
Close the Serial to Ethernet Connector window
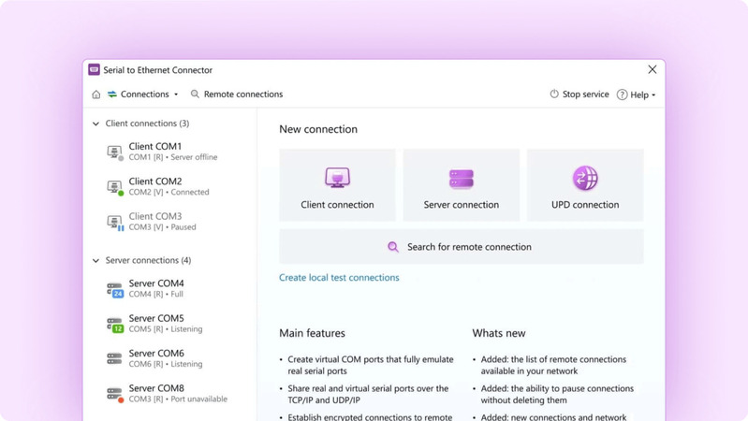pos(653,69)
